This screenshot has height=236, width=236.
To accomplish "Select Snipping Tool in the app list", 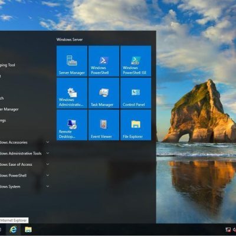I will tap(8, 65).
